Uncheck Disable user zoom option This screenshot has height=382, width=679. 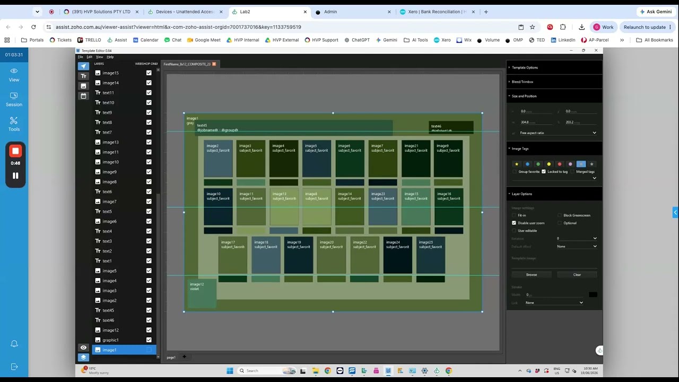point(514,223)
